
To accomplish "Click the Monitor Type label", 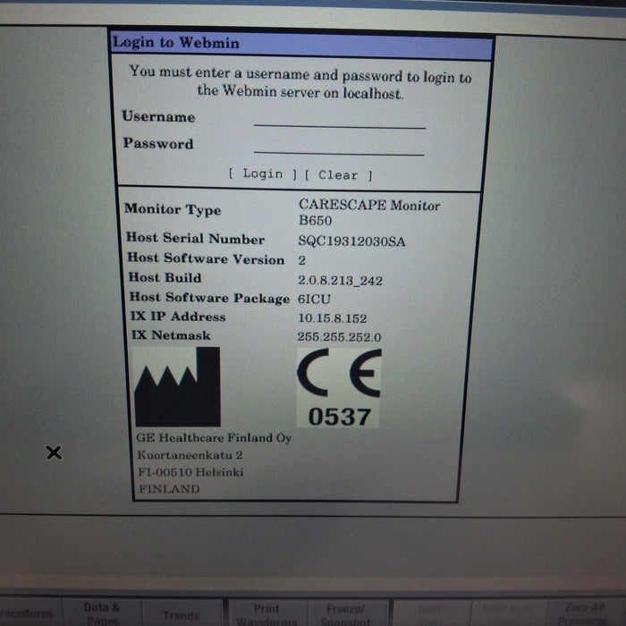I will coord(173,208).
